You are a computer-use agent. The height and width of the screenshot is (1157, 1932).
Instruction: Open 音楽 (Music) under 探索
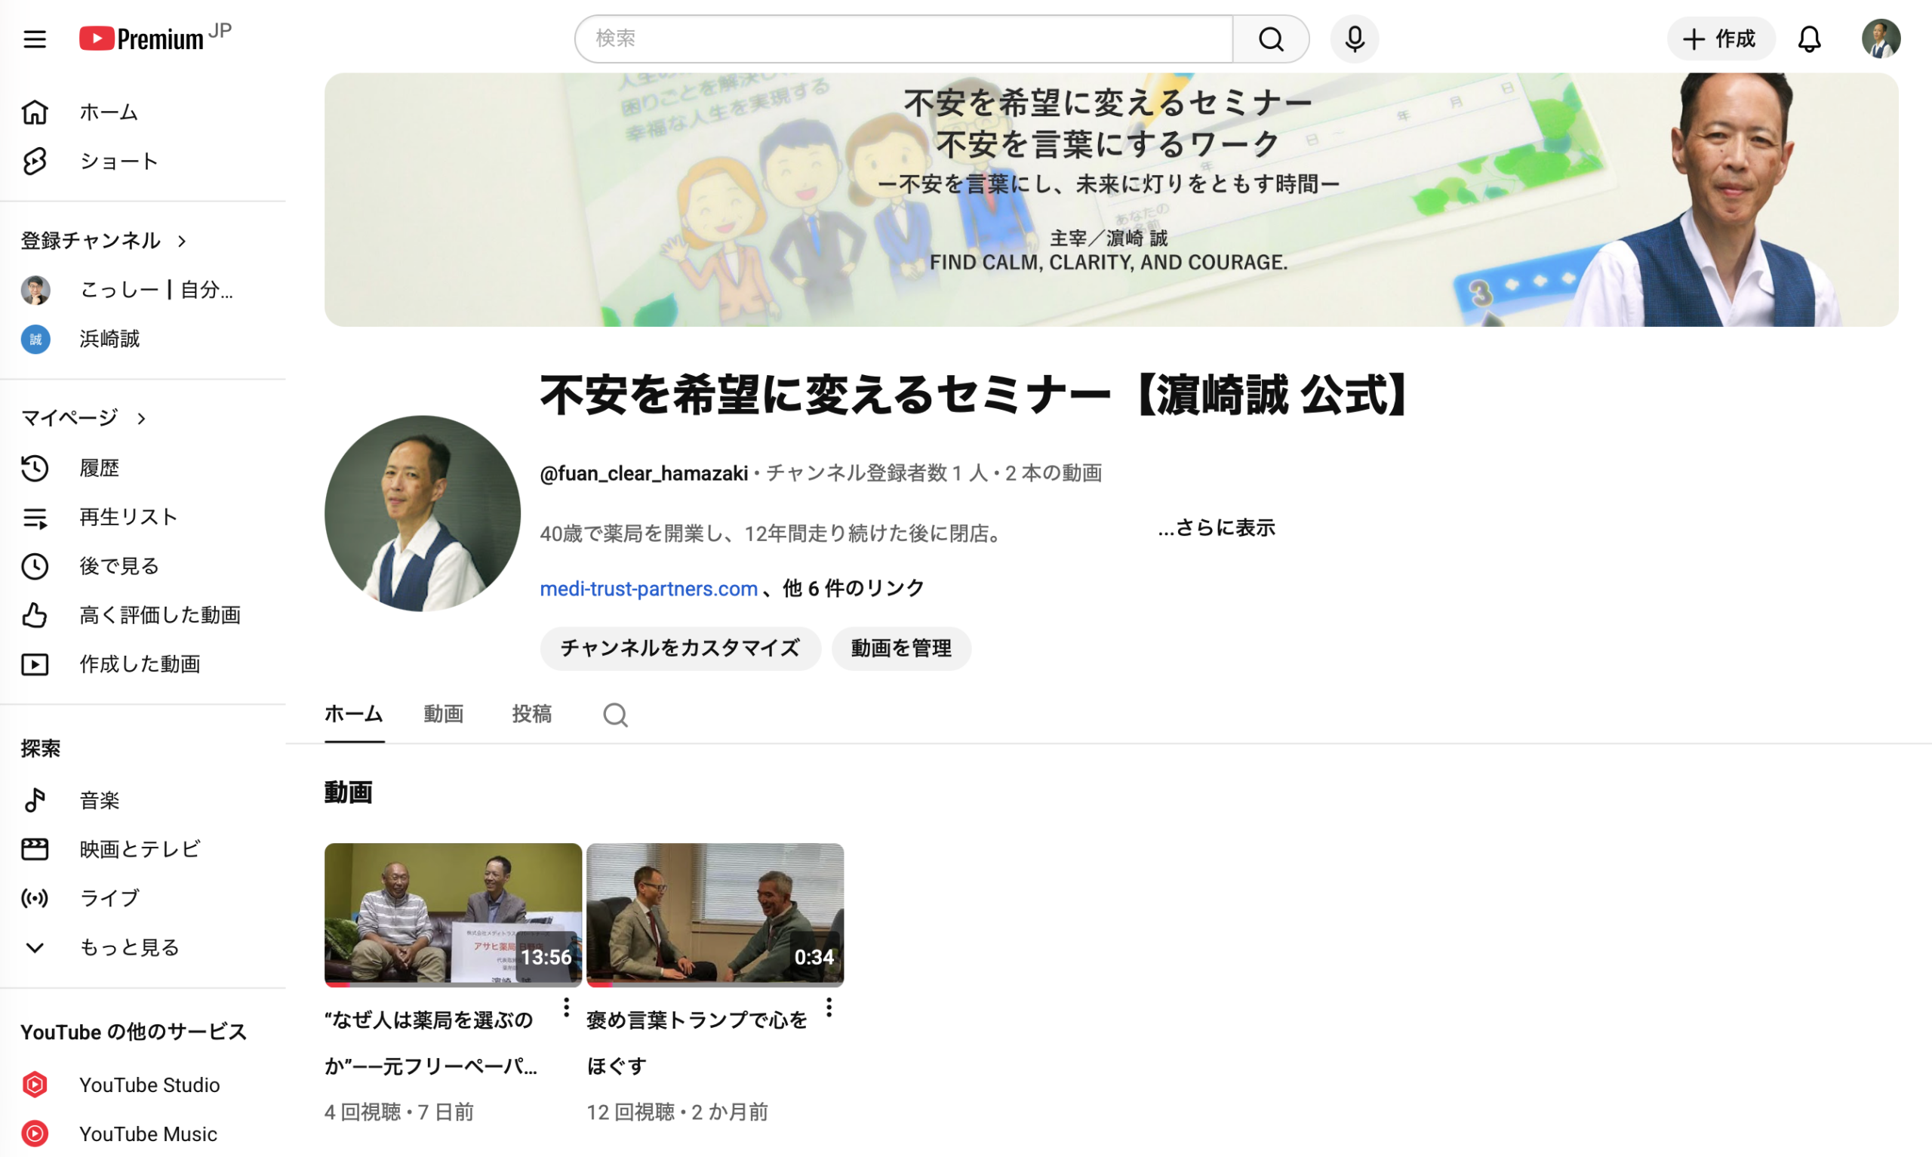click(x=99, y=799)
